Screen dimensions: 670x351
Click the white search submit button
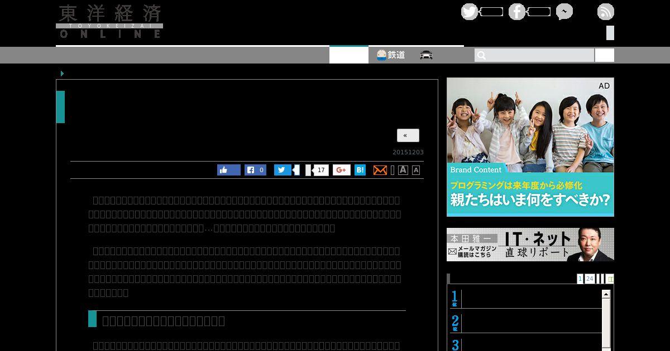(604, 55)
